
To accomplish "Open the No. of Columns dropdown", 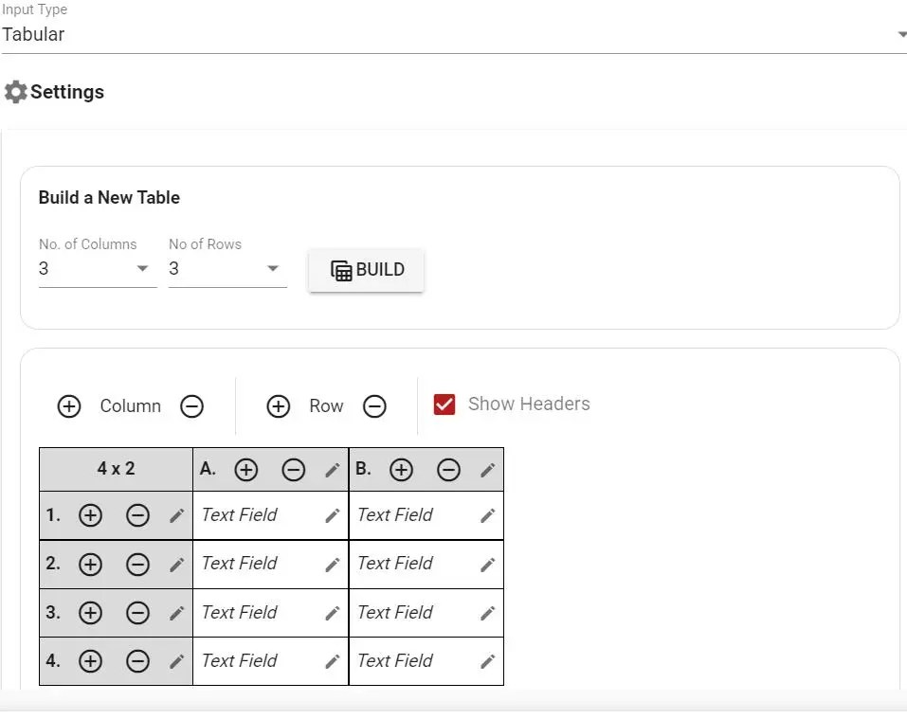I will (142, 269).
